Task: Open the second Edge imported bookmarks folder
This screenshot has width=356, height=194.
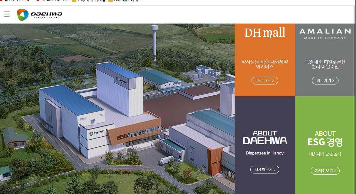Action: point(125,1)
